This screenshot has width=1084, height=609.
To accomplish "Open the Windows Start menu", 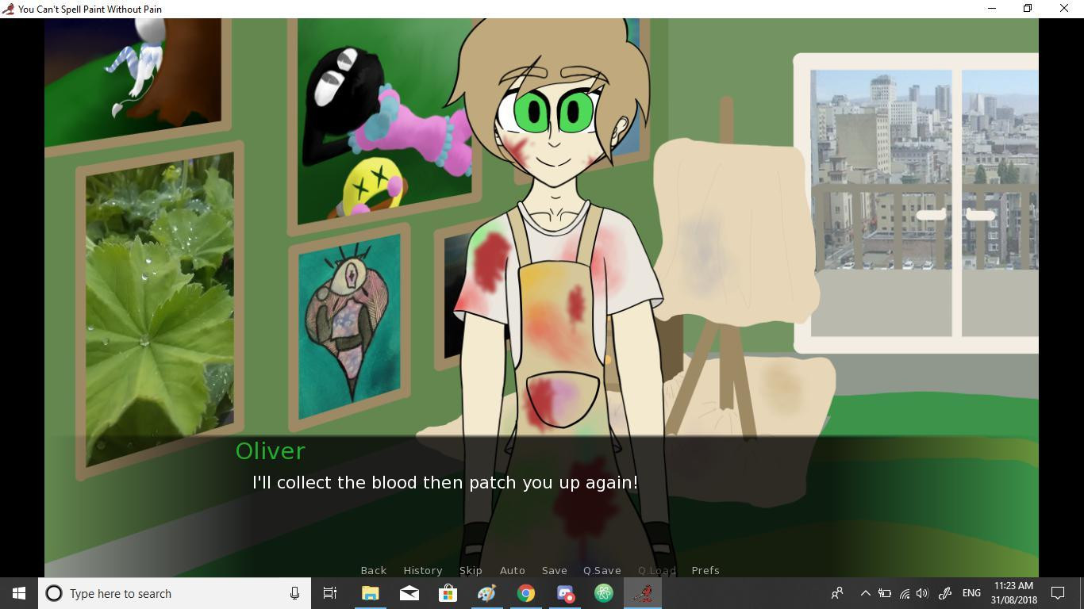I will pos(19,593).
